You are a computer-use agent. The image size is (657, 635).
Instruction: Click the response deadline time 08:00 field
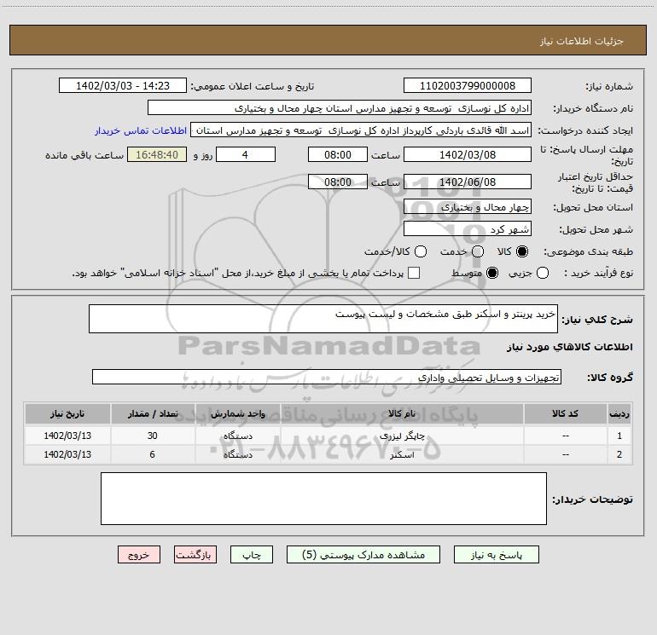[338, 154]
